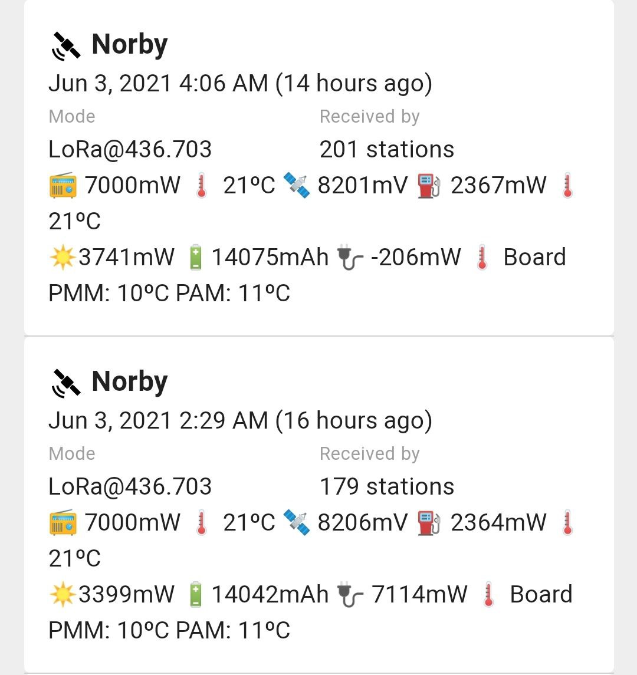The image size is (637, 675).
Task: Click the battery icon beside 14075mAh
Action: (195, 258)
